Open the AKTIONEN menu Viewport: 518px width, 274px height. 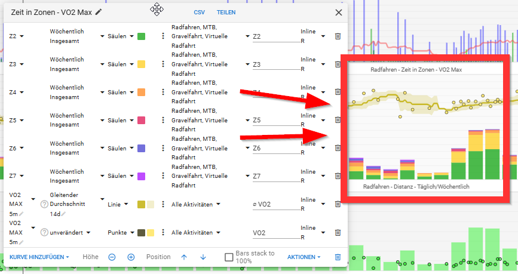pos(304,257)
